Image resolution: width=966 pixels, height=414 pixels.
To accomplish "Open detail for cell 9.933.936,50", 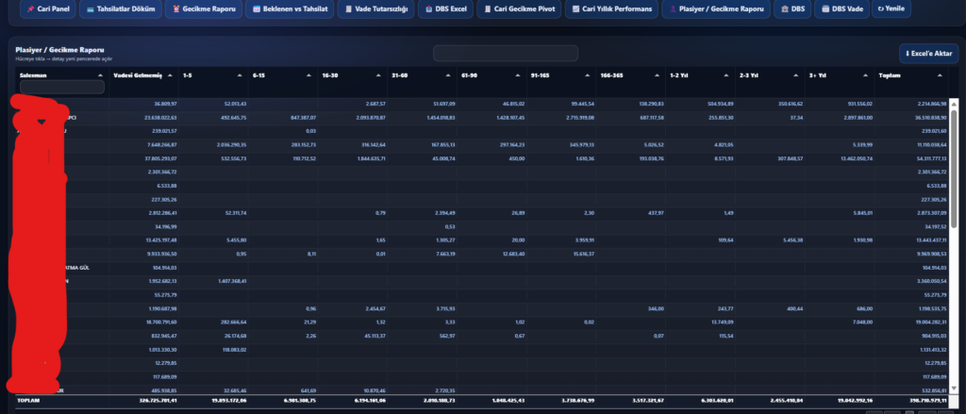I will (162, 254).
